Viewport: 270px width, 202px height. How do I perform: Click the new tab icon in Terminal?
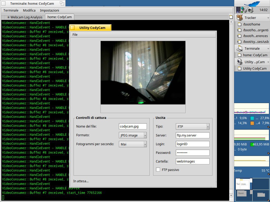[x=231, y=17]
